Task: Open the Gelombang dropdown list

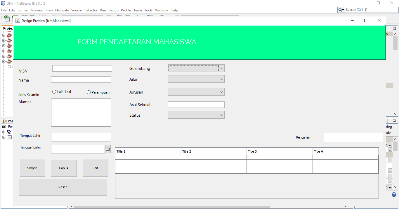Action: [x=221, y=68]
